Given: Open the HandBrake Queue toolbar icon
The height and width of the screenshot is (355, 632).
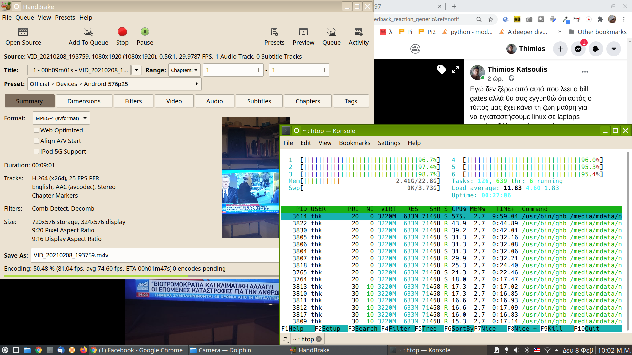Looking at the screenshot, I should pos(331,32).
